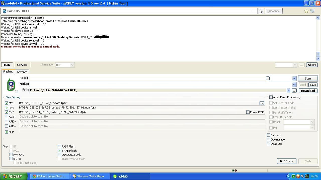Screen dimensions: 321x180
Task: Switch to Chrome N8 Morto taskbar window
Action: coord(50,176)
